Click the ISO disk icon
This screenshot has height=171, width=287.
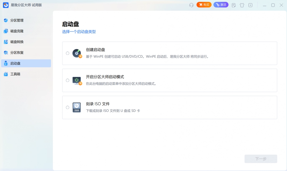pos(77,108)
